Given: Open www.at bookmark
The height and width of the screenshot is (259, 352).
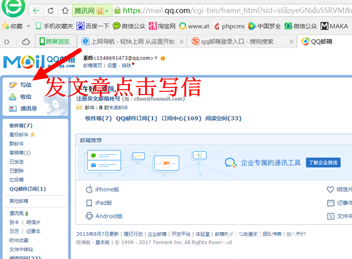Looking at the screenshot, I should (x=194, y=26).
